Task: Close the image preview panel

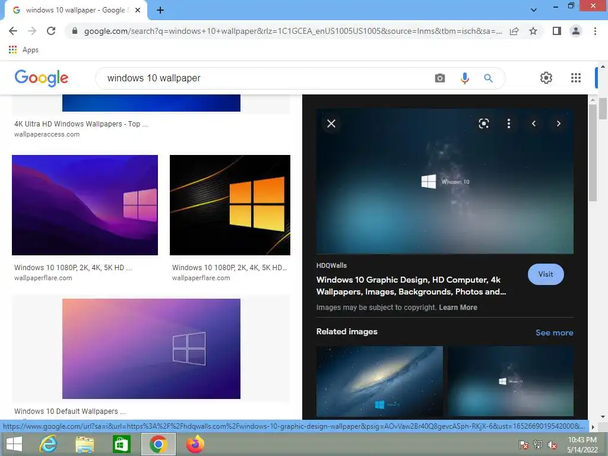Action: (331, 123)
